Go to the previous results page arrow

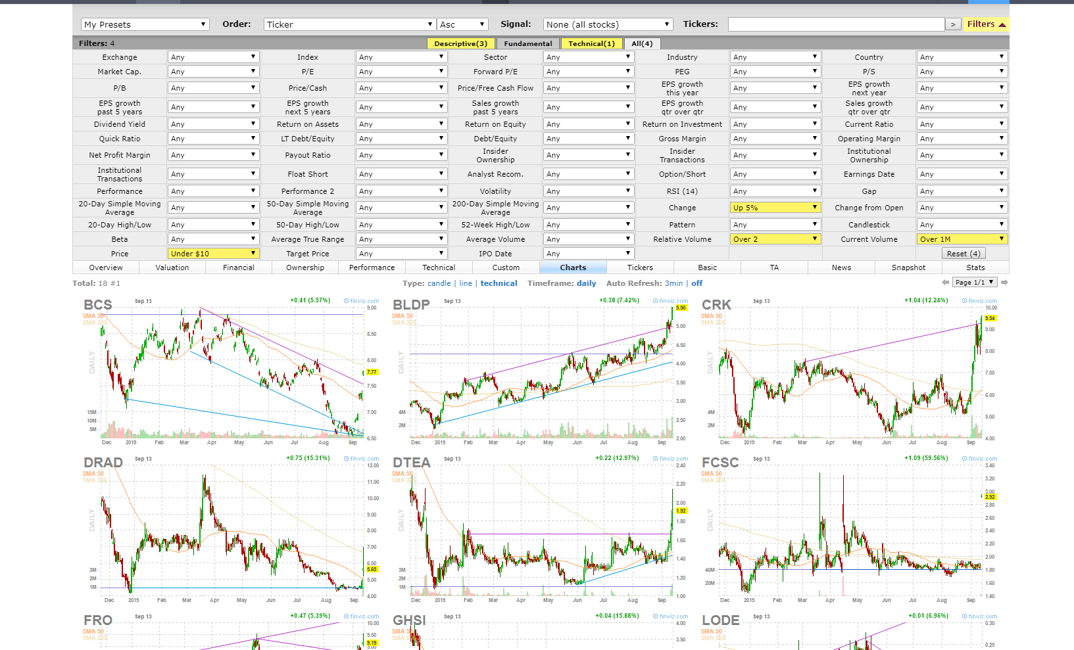click(946, 283)
